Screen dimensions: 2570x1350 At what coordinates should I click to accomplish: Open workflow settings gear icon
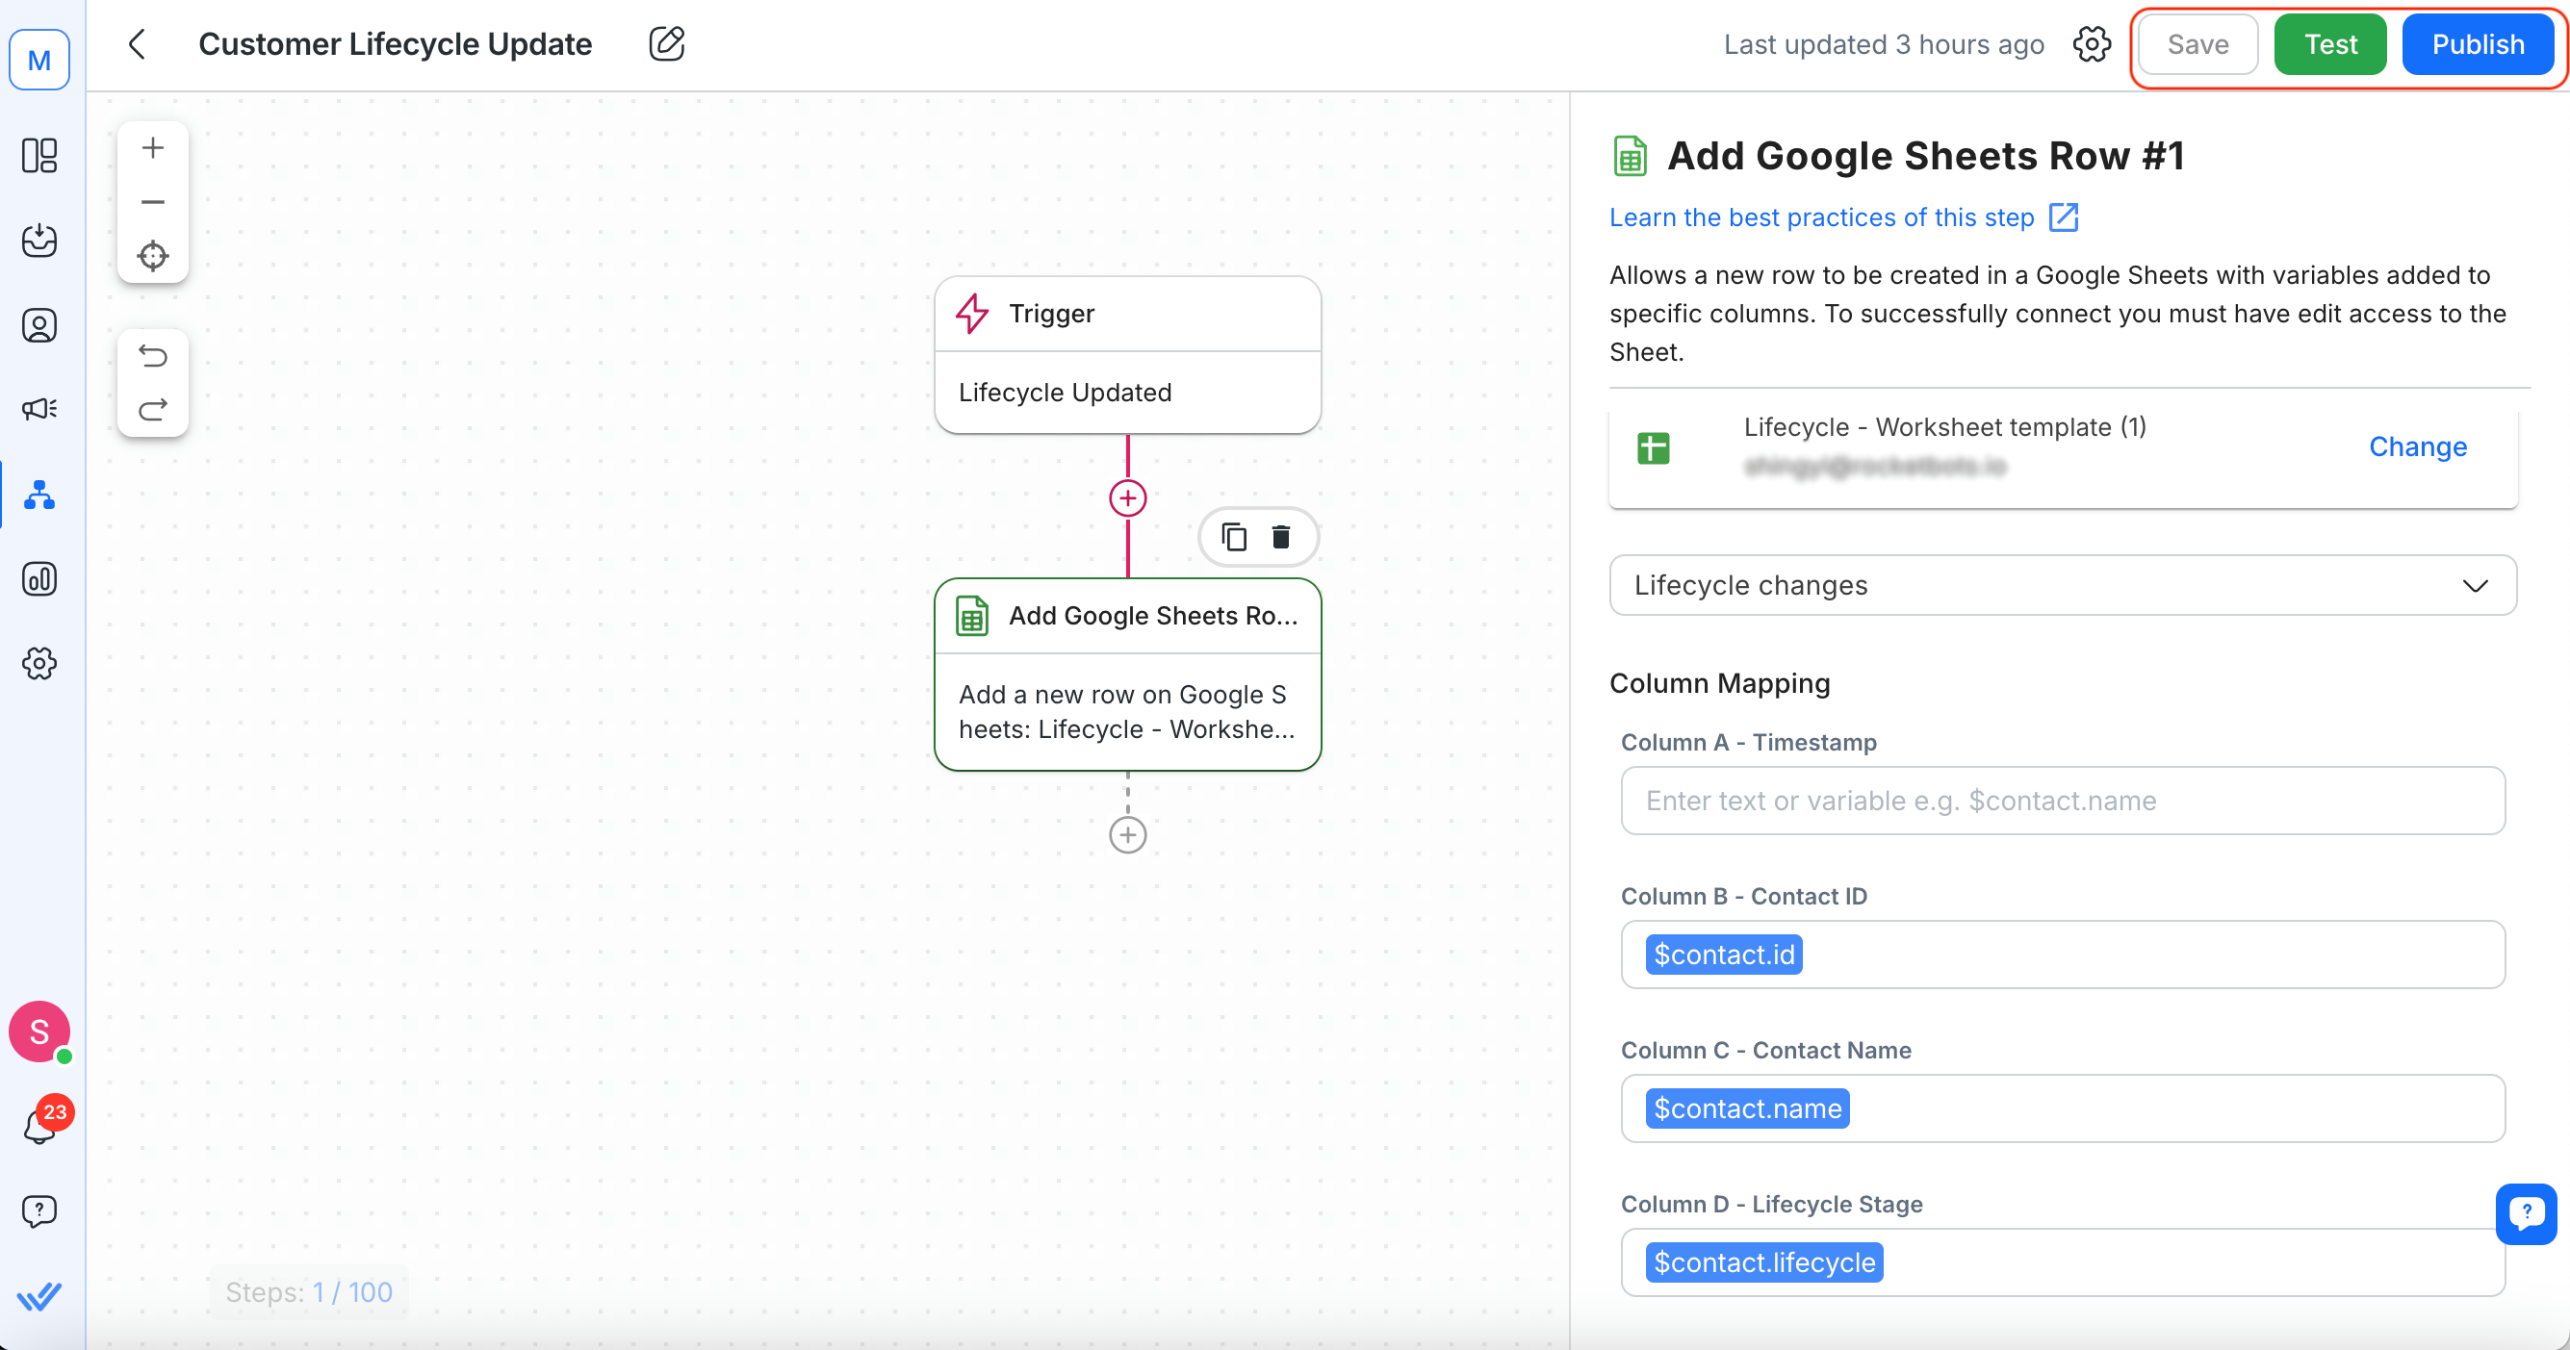2091,44
